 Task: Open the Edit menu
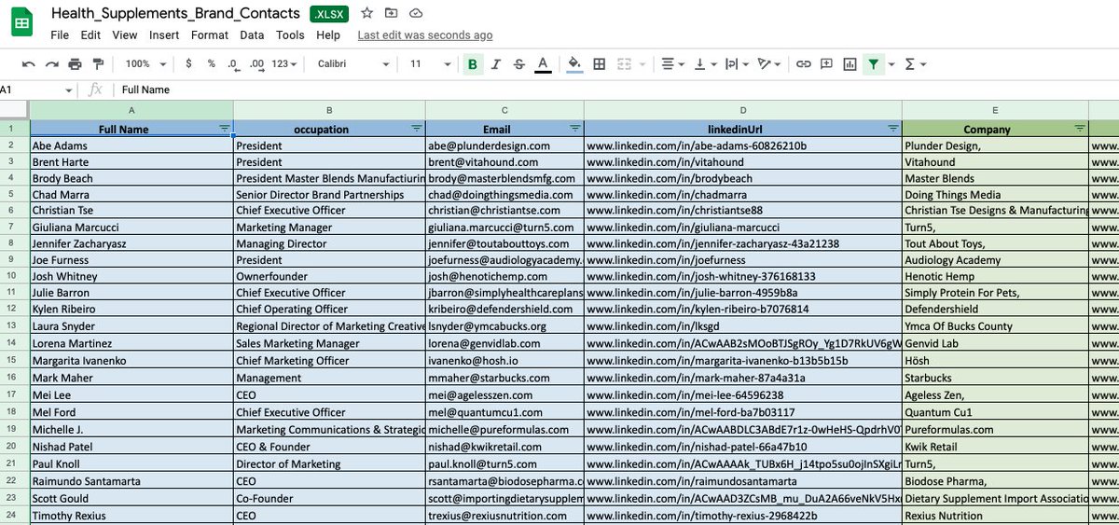pos(90,35)
